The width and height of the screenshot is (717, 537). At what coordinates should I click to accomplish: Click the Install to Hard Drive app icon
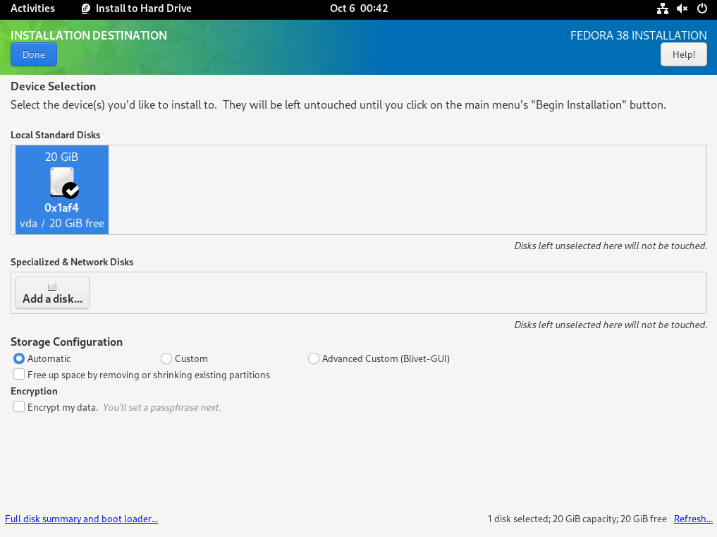pyautogui.click(x=85, y=8)
